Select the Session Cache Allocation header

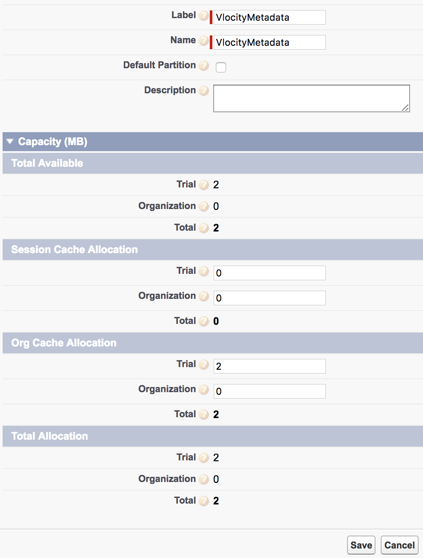74,250
